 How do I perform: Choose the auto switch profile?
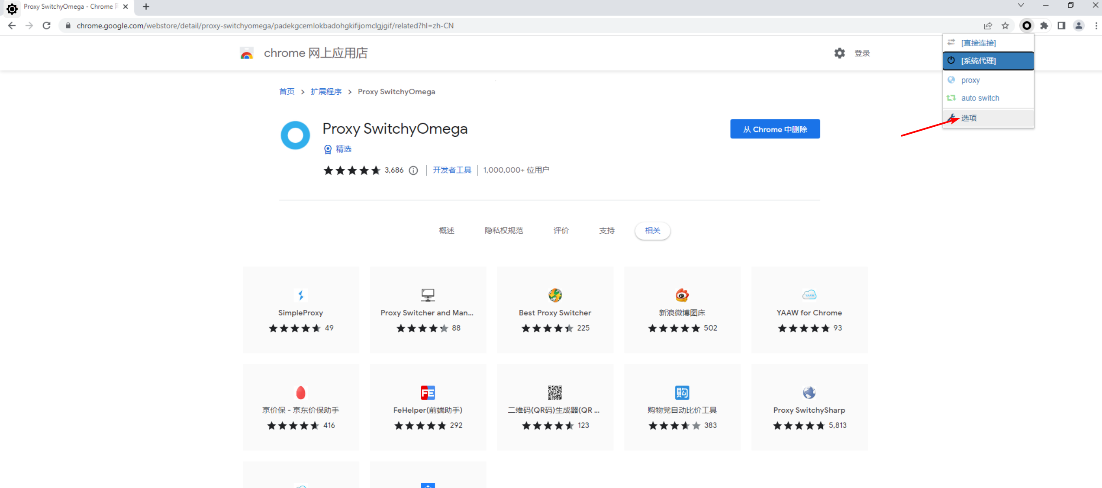[x=980, y=98]
